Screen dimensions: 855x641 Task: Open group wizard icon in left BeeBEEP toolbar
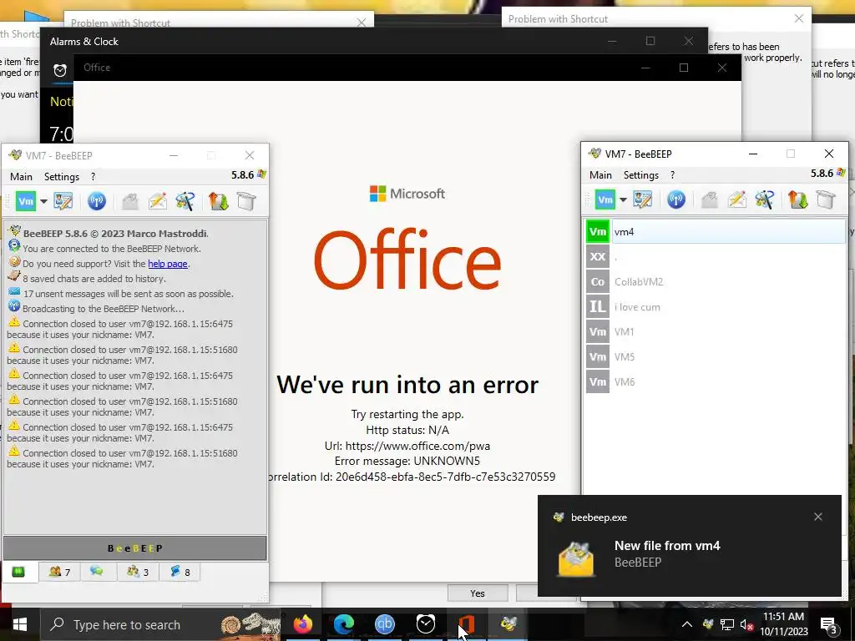tap(185, 201)
